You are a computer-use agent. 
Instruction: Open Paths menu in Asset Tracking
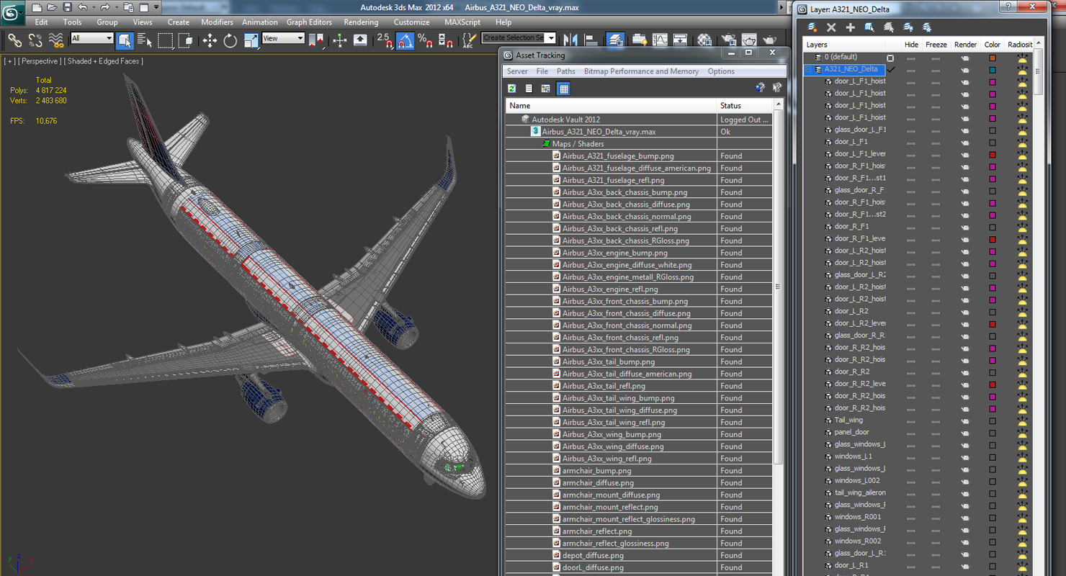pyautogui.click(x=566, y=71)
